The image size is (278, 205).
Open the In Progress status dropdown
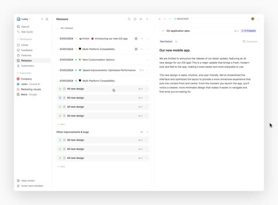248,31
